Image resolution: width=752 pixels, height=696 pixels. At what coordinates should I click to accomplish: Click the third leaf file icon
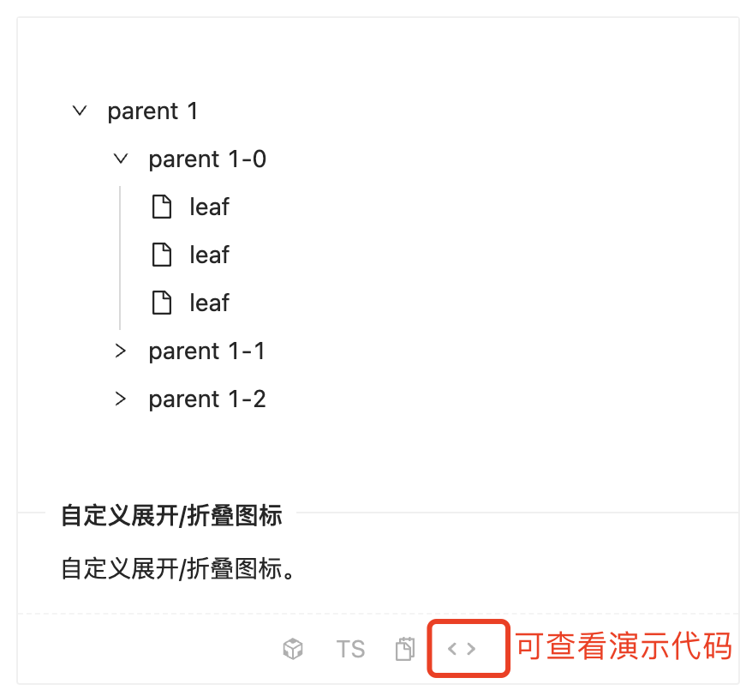tap(162, 303)
